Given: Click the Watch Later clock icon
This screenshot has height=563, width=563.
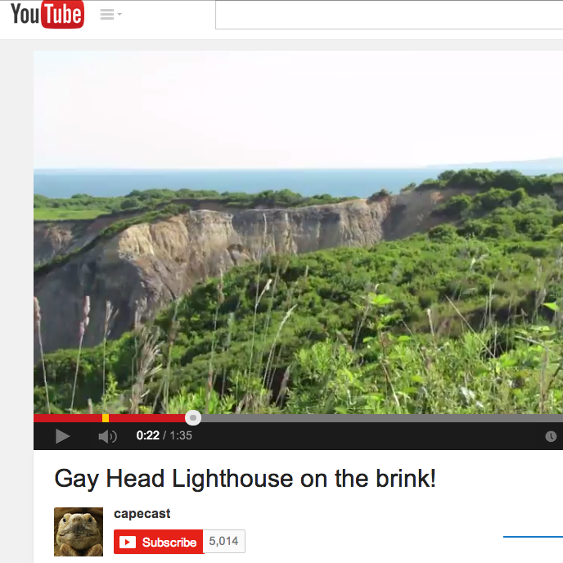Looking at the screenshot, I should pos(551,436).
